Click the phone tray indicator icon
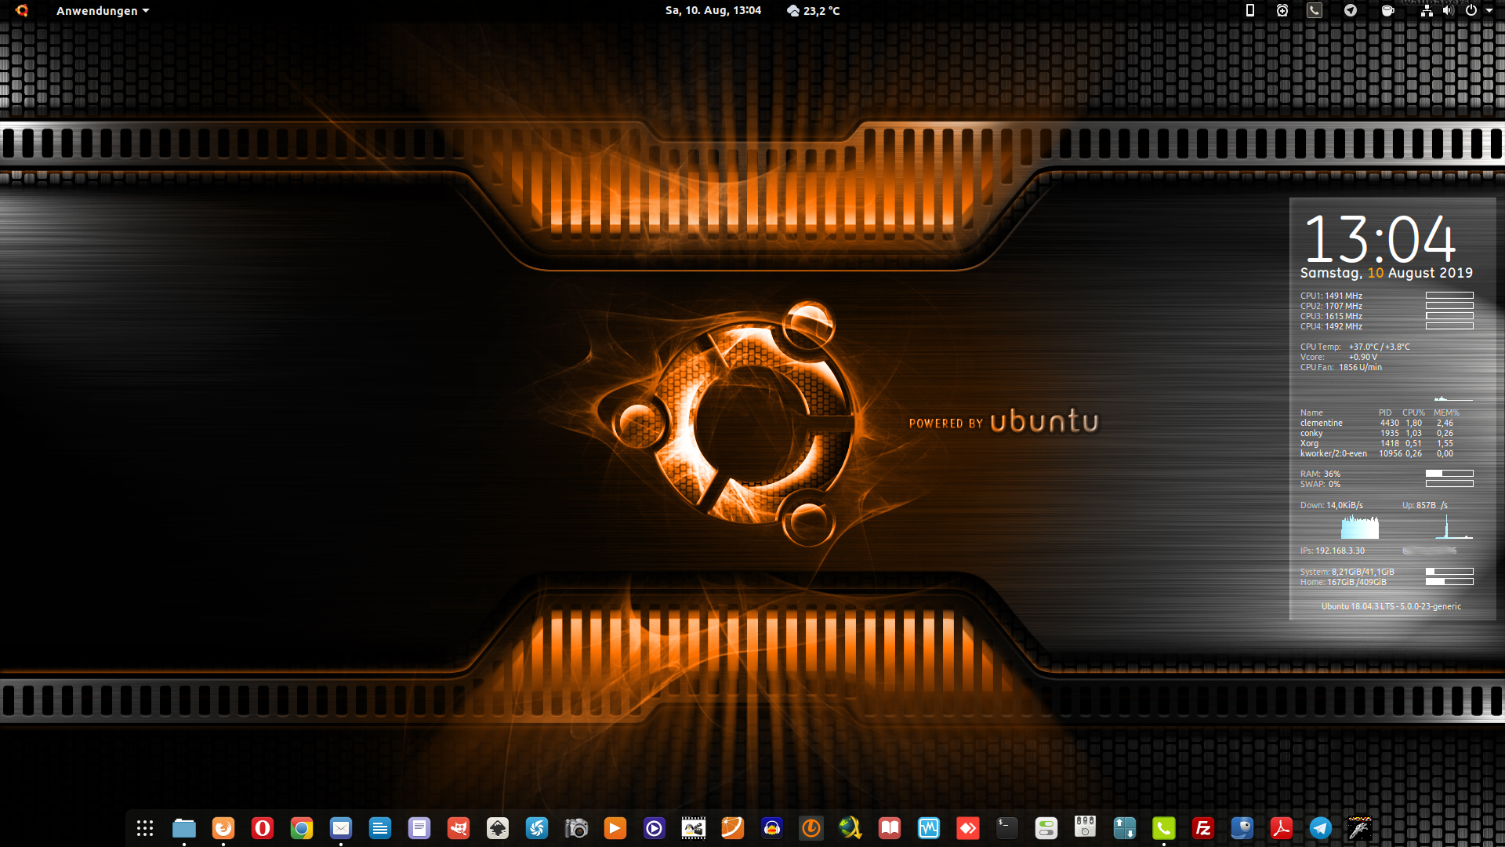1505x847 pixels. [1315, 11]
